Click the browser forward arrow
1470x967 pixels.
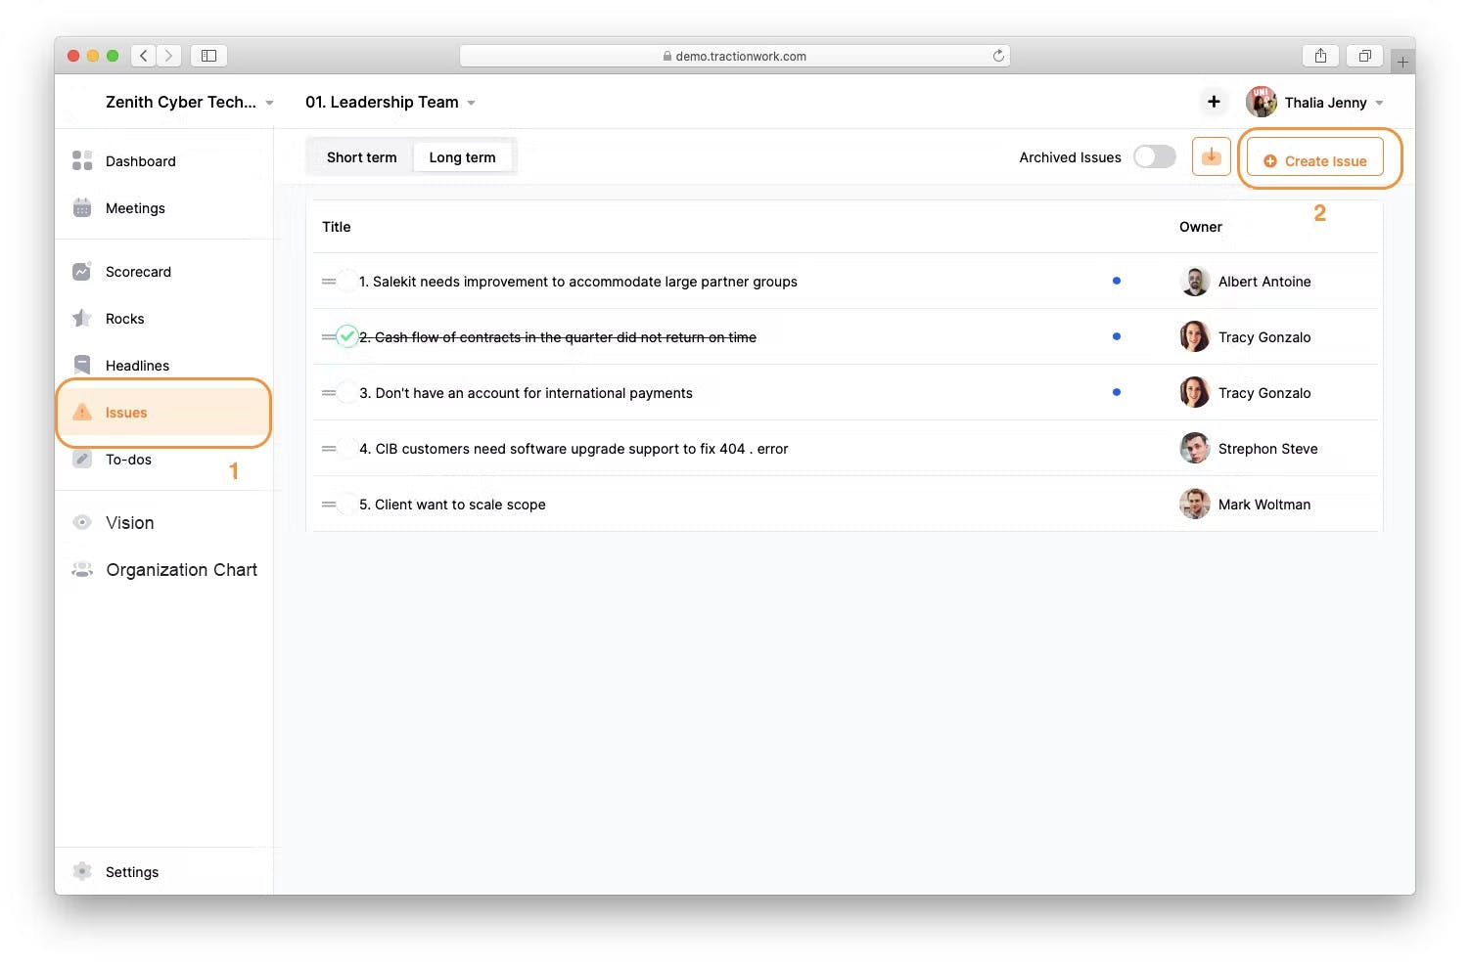pos(168,56)
